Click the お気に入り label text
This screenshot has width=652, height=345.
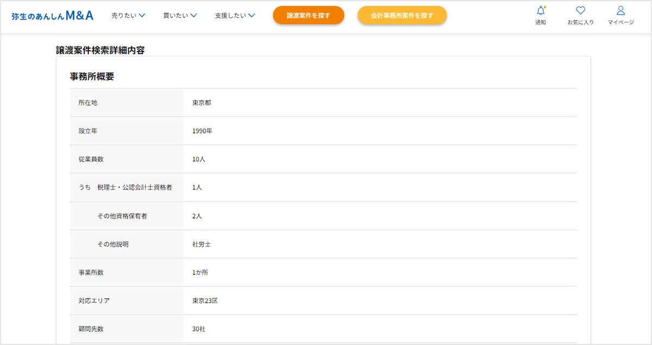[x=580, y=22]
